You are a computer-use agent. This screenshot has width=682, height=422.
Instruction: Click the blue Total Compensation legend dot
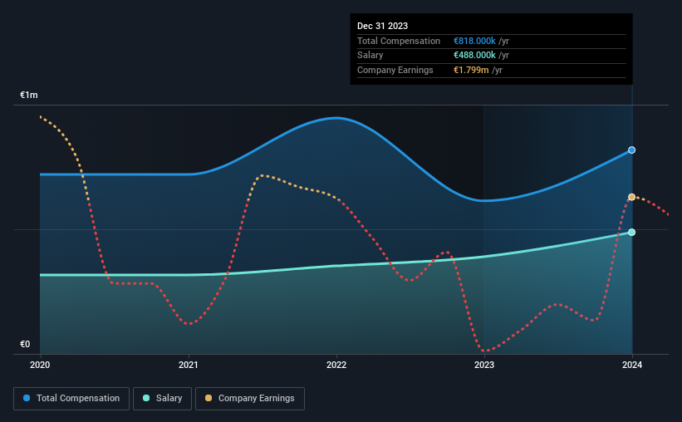click(27, 398)
